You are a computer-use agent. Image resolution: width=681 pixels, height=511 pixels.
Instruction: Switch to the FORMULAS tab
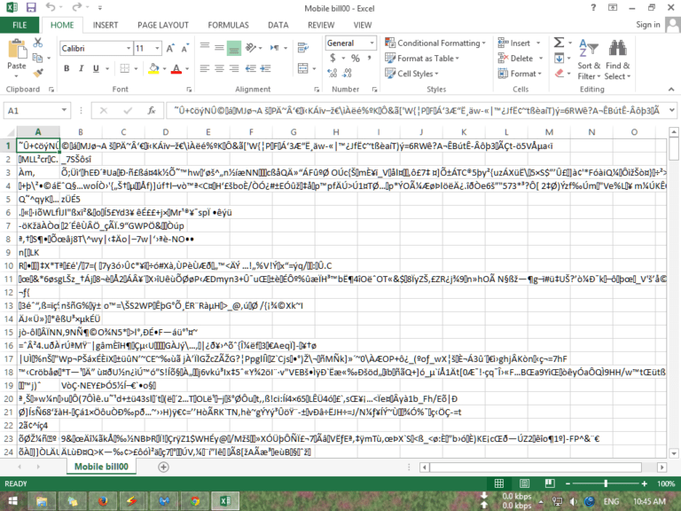[228, 25]
